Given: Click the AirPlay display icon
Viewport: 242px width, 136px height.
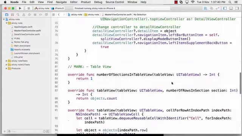Looking at the screenshot, I should (187, 2).
